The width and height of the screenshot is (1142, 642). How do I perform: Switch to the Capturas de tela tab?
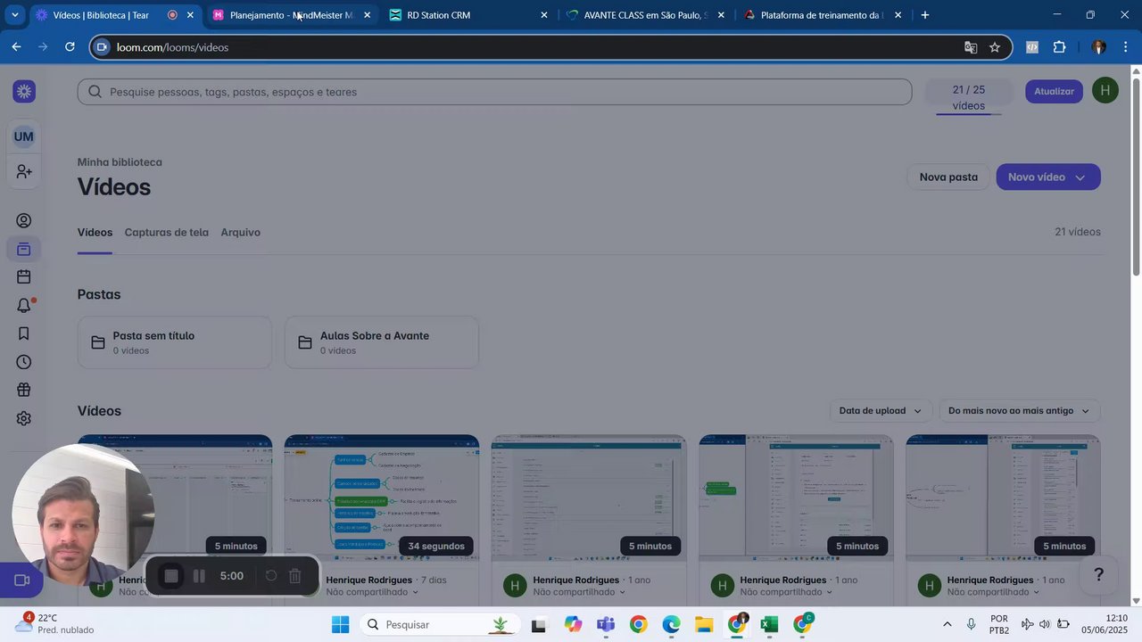click(167, 232)
